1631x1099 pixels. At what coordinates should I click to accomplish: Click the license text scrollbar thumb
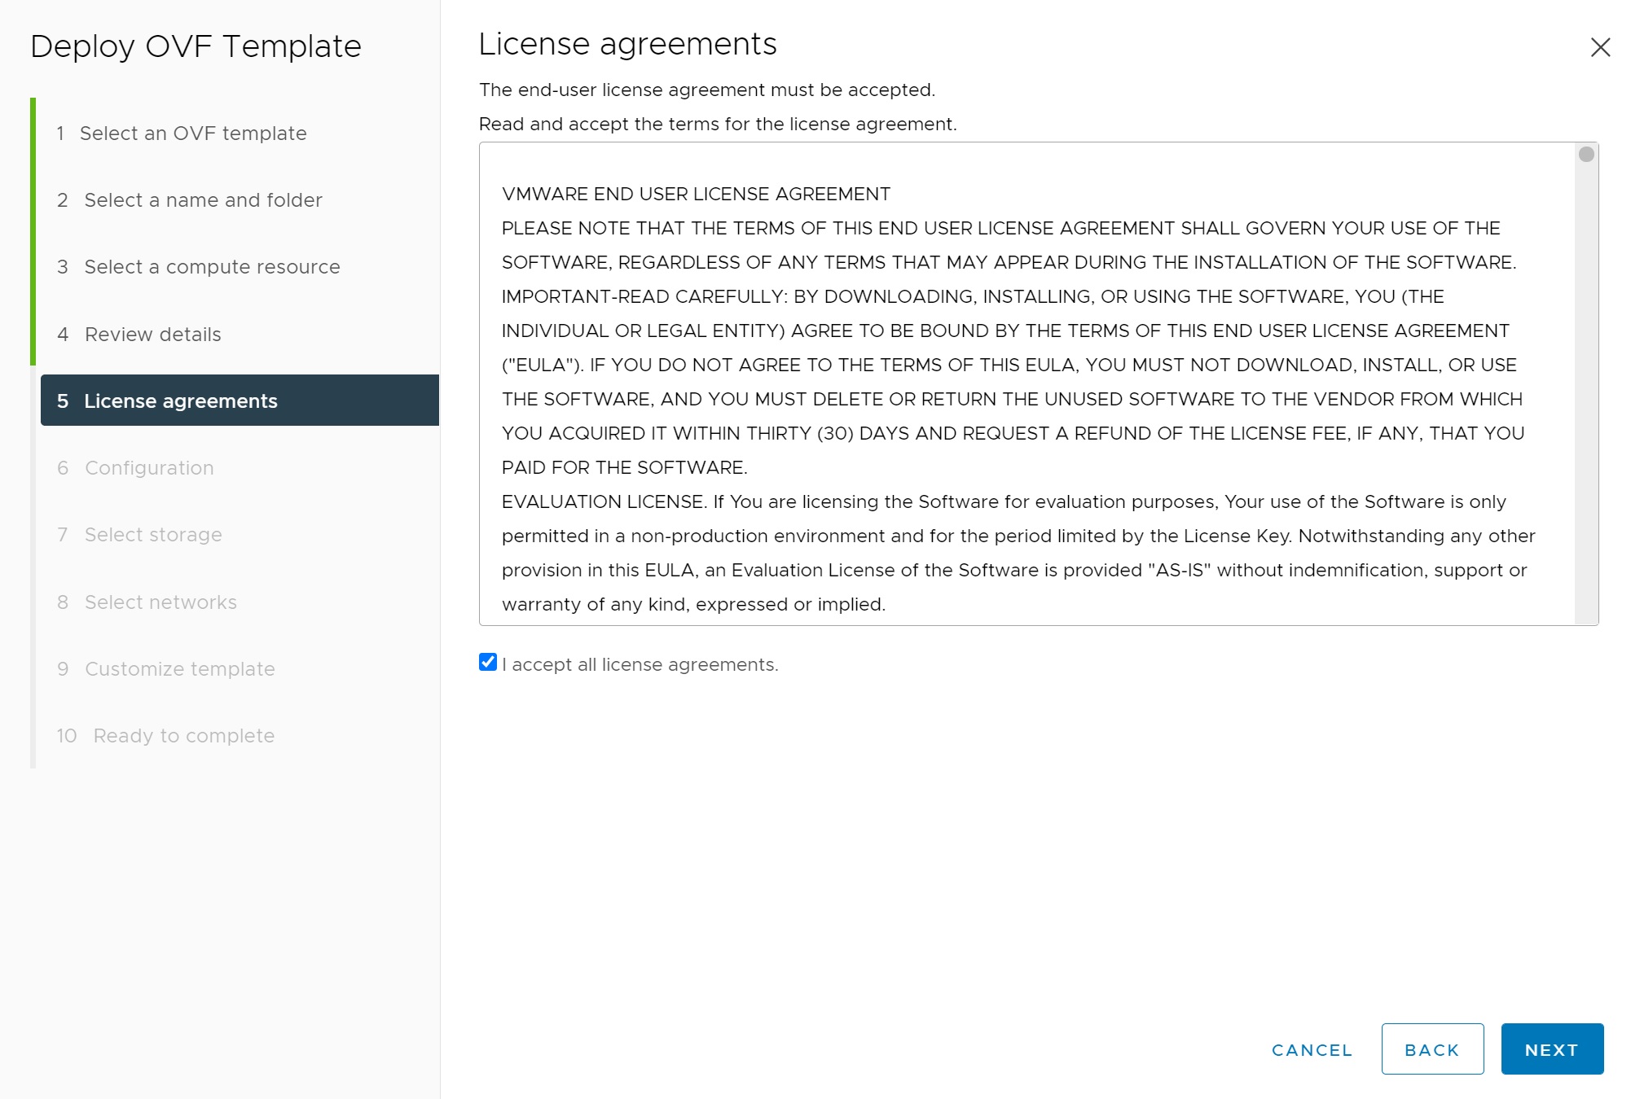coord(1585,155)
